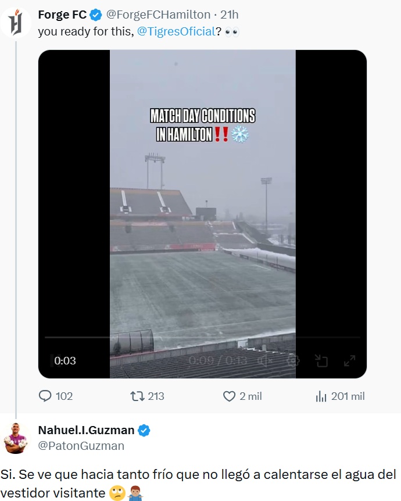Screen dimensions: 401x501
Task: Seek along the video progress bar
Action: (202, 337)
